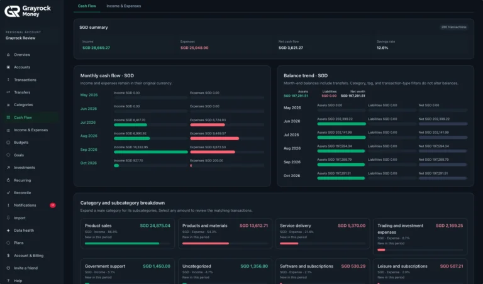
Task: Click the Plans sidebar icon
Action: (x=8, y=243)
